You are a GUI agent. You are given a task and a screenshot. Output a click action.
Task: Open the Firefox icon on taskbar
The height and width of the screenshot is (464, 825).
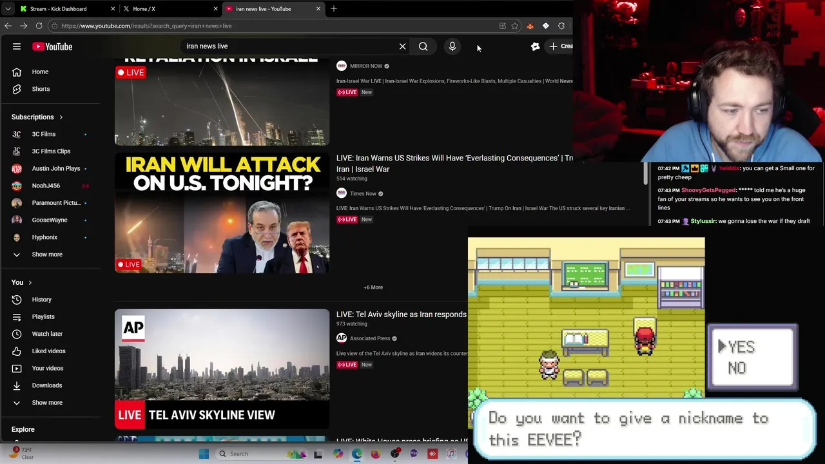375,454
